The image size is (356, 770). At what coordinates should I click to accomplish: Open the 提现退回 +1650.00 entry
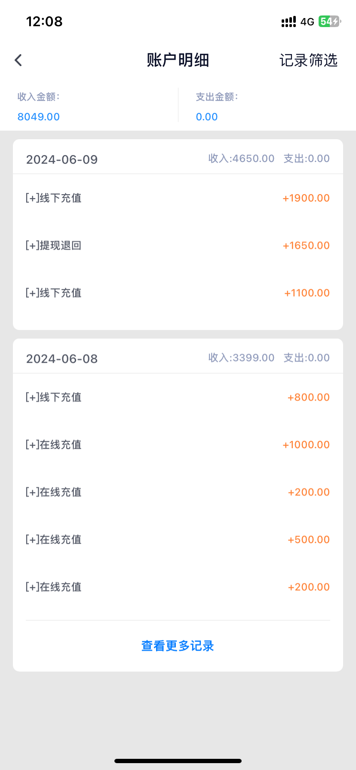(x=178, y=245)
